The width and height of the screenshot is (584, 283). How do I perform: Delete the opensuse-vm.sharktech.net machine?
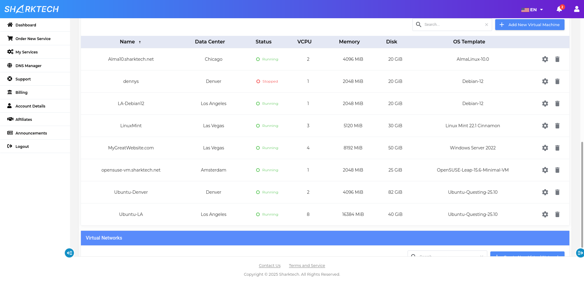coord(557,170)
